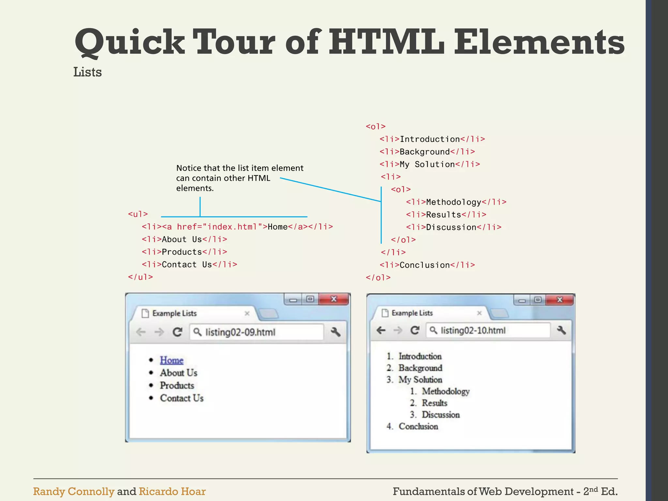Click author name 'Randy Connolly' in footer
This screenshot has width=668, height=501.
point(74,492)
